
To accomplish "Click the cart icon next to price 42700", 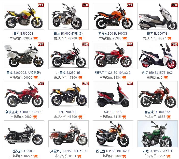I will pos(80,39).
